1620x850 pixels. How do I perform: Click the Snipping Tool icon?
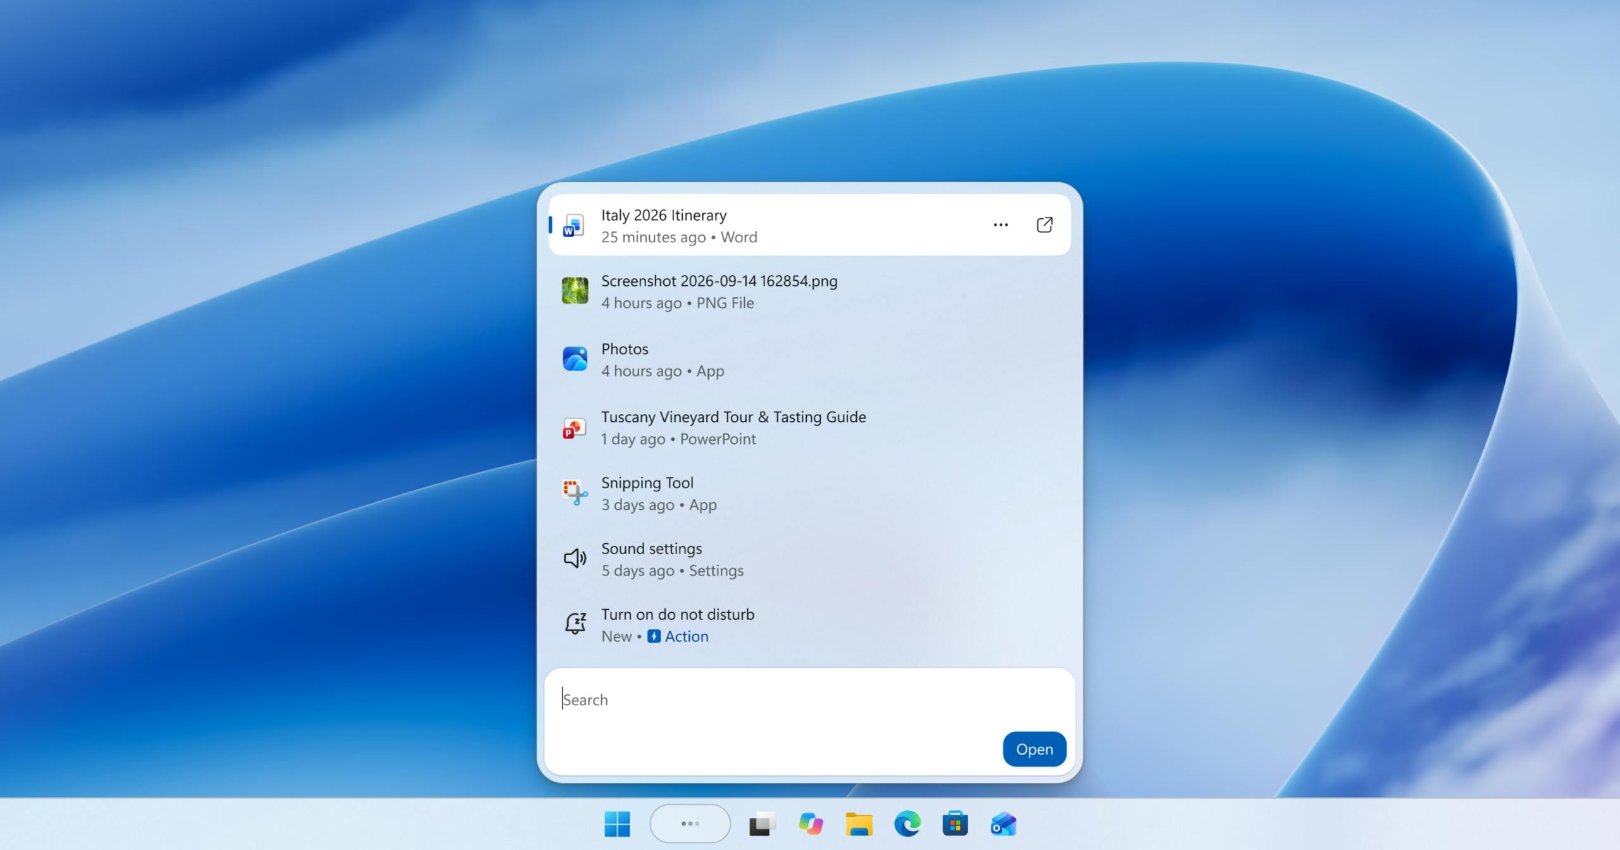point(575,493)
